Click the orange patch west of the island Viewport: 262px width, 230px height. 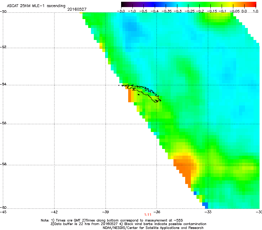[130, 96]
